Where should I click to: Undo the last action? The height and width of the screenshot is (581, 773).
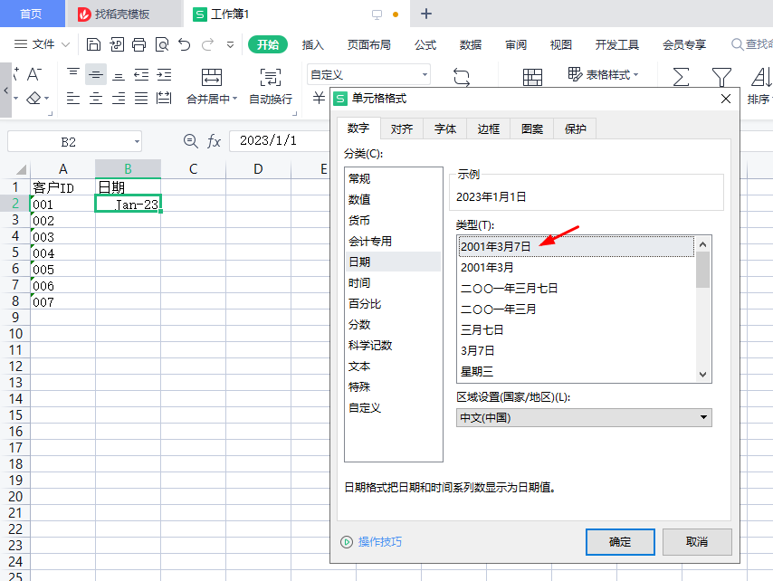(x=185, y=44)
